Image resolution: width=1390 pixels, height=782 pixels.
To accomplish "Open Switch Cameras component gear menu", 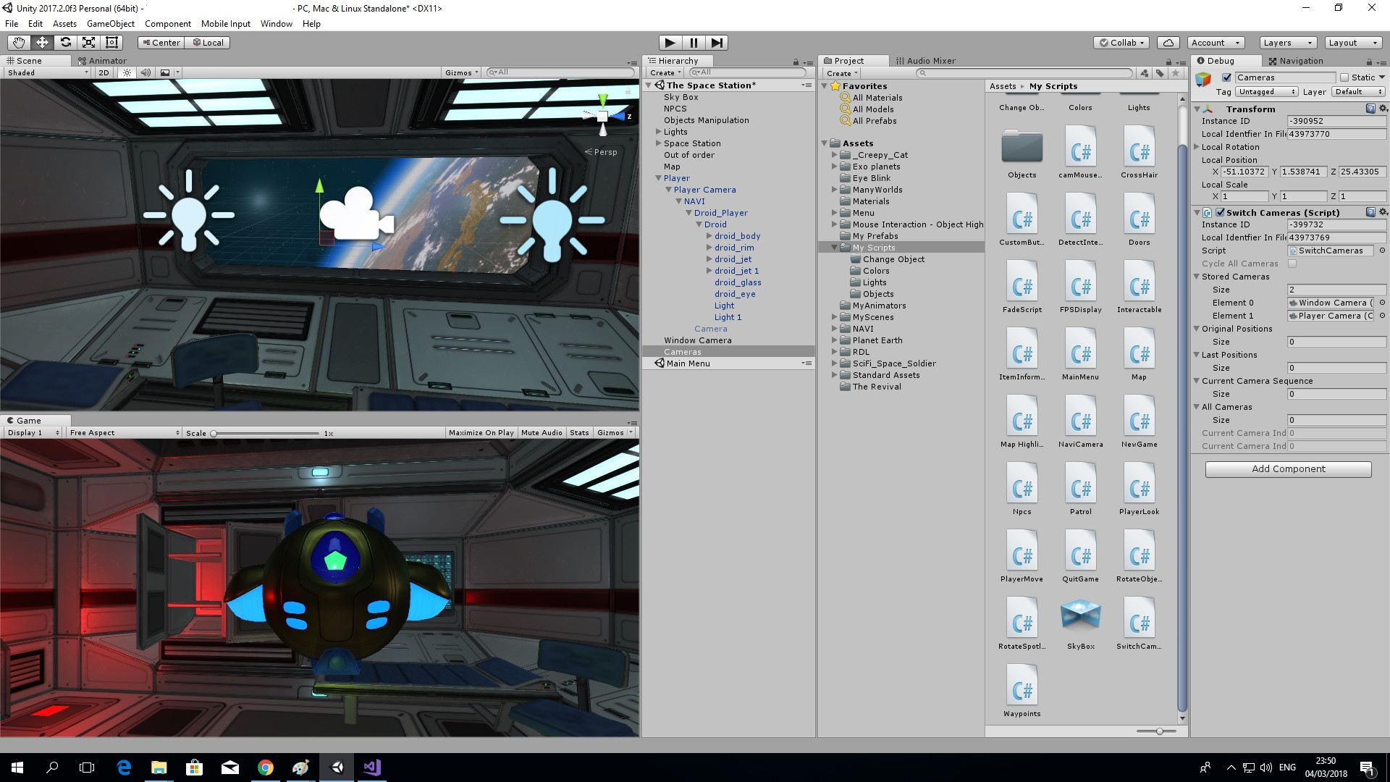I will pos(1383,212).
